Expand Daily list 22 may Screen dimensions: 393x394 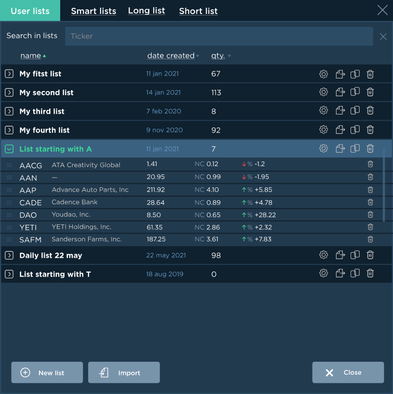tap(9, 255)
